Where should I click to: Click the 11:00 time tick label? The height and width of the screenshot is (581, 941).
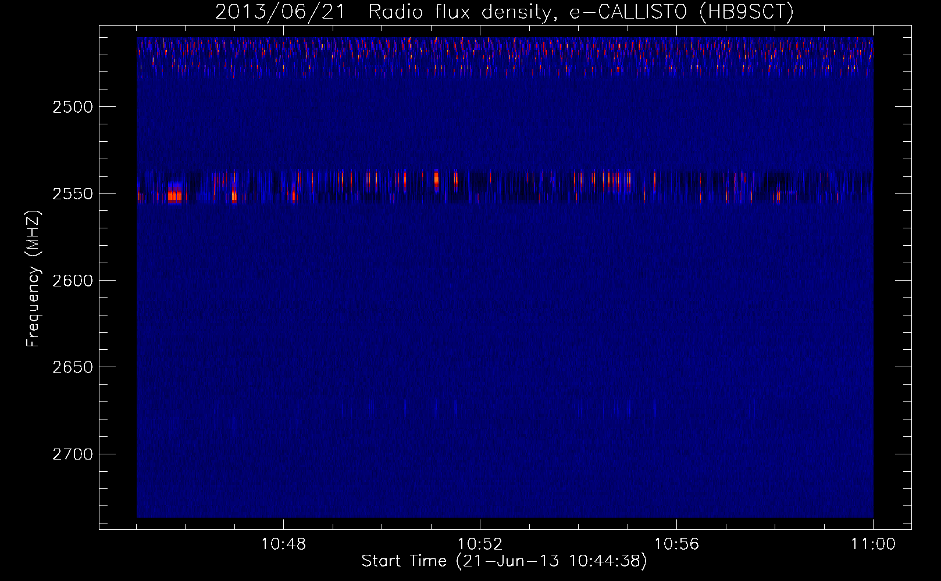[873, 544]
